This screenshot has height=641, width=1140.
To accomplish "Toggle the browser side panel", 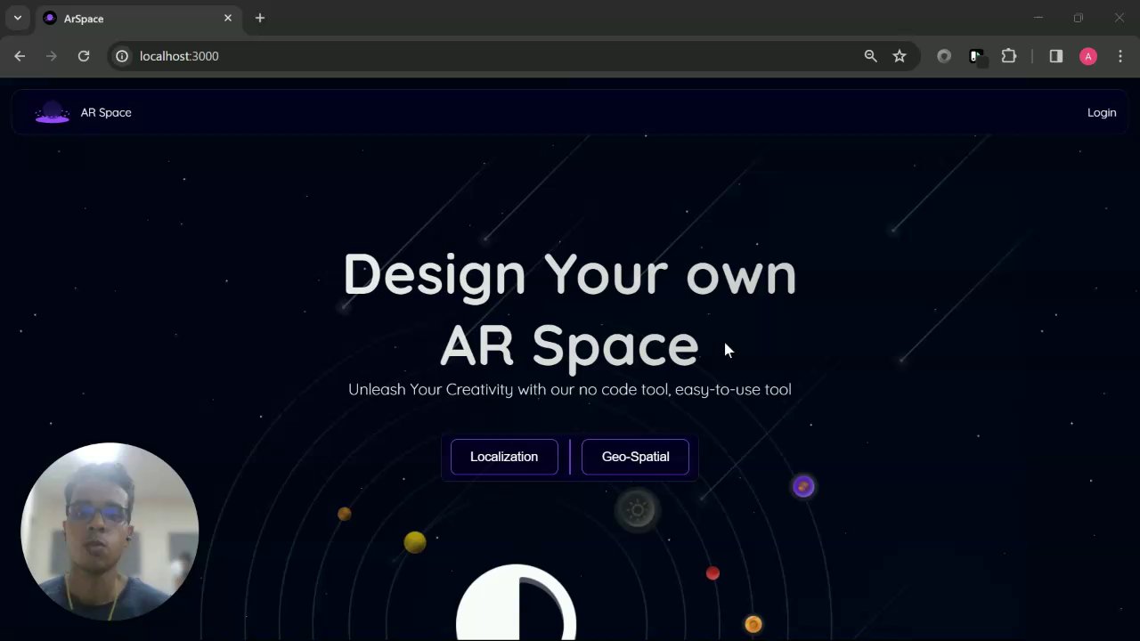I will [x=1056, y=56].
